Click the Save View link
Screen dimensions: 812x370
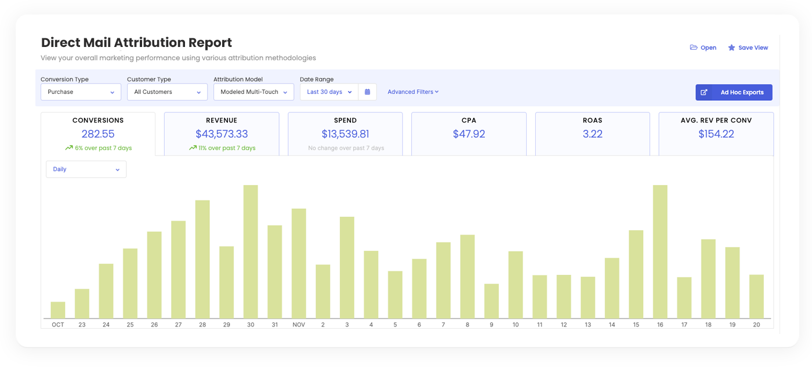[753, 48]
